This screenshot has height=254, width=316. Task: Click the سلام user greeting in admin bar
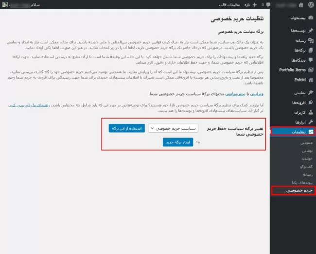[x=35, y=5]
